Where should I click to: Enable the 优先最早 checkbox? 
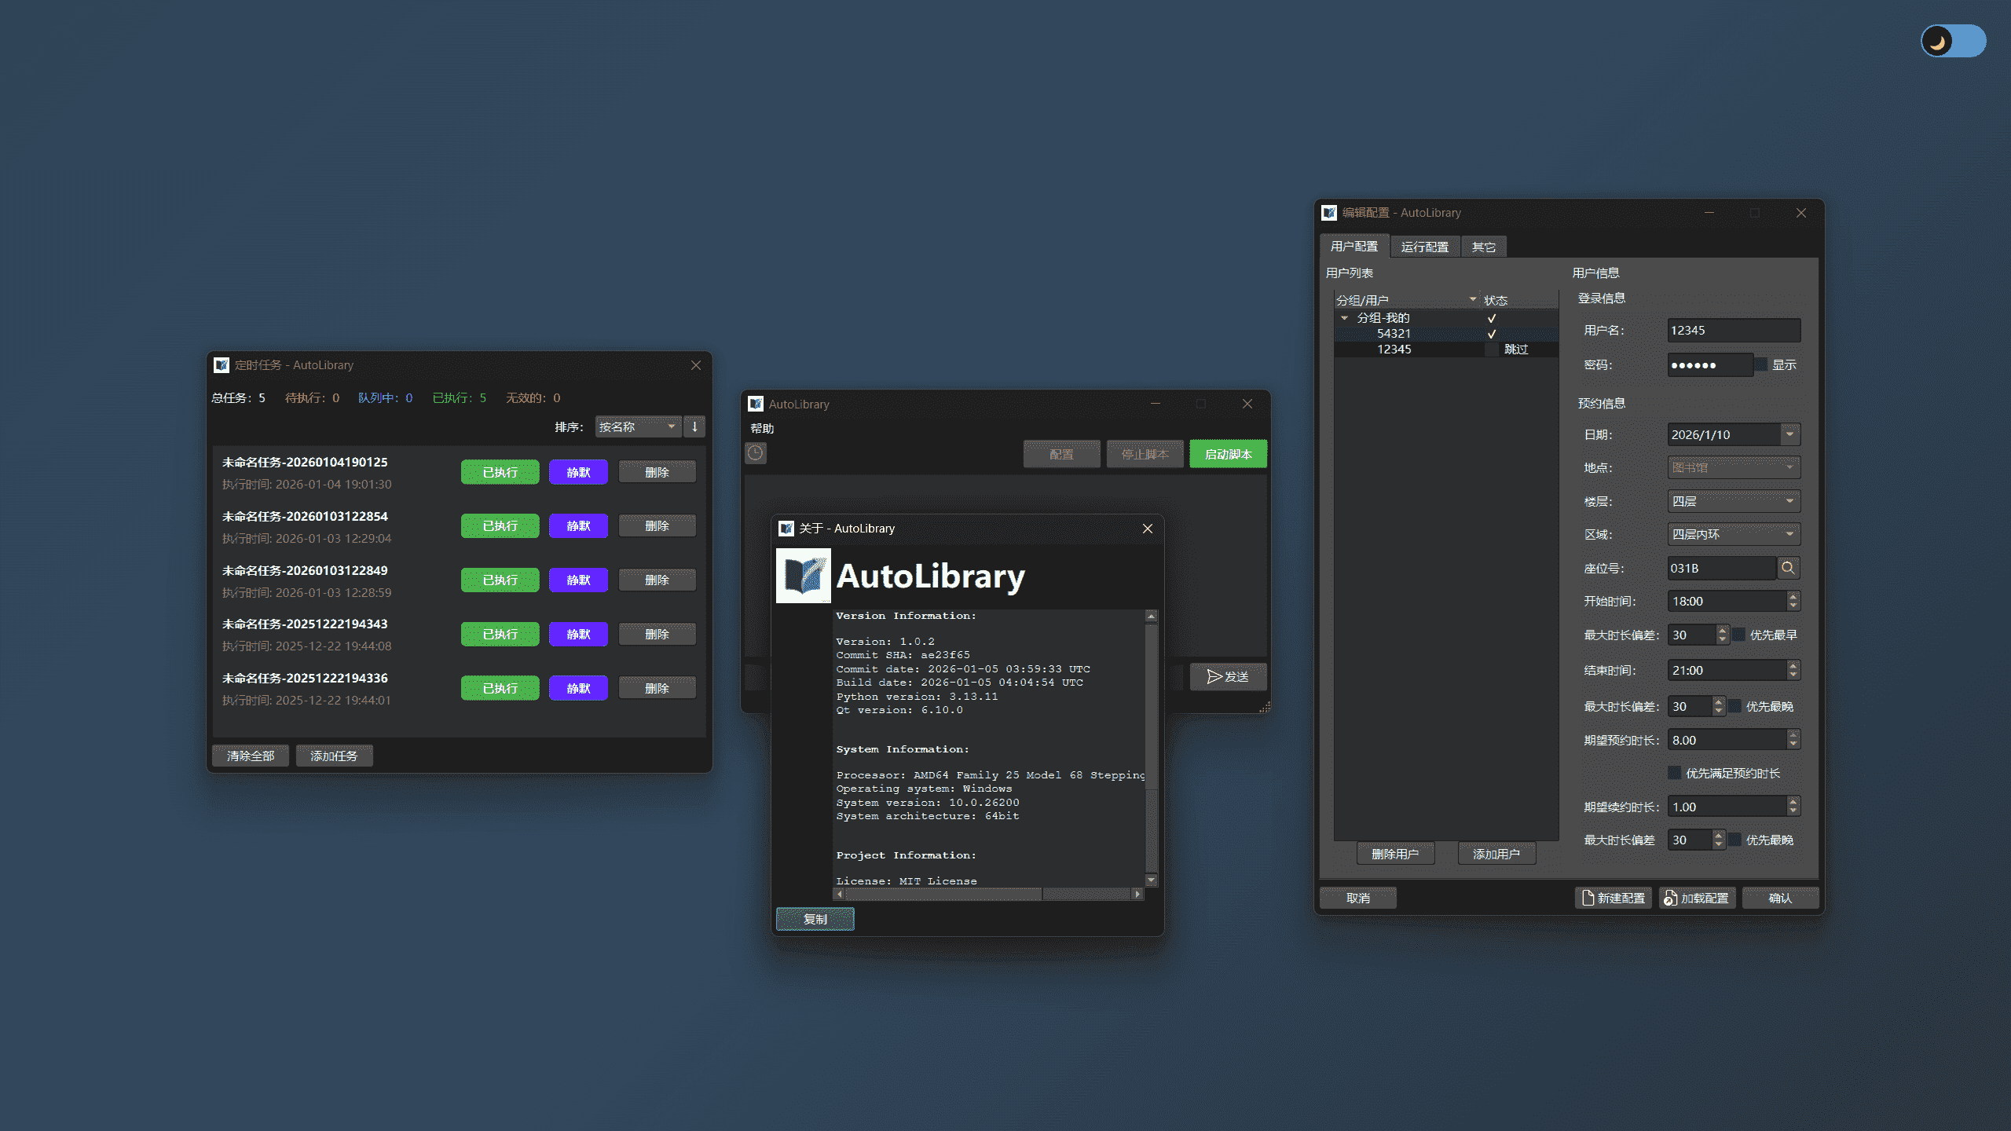click(1737, 634)
